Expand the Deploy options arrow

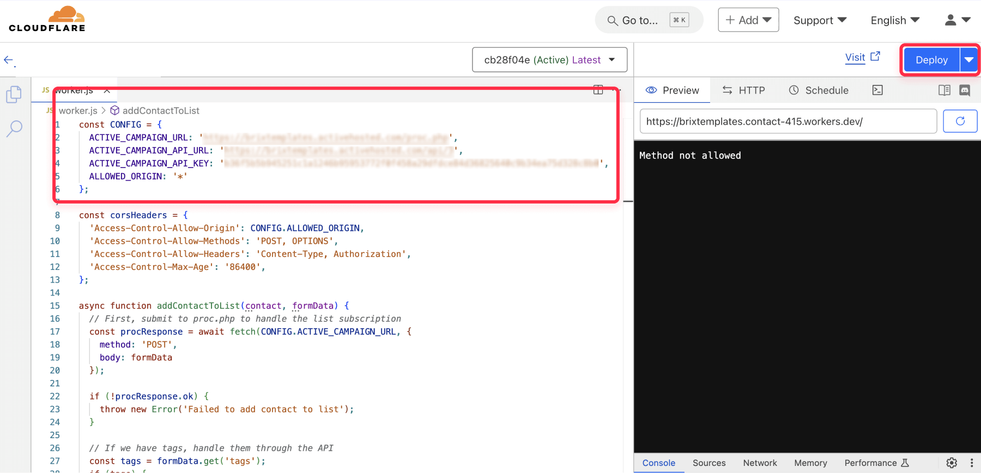[968, 60]
